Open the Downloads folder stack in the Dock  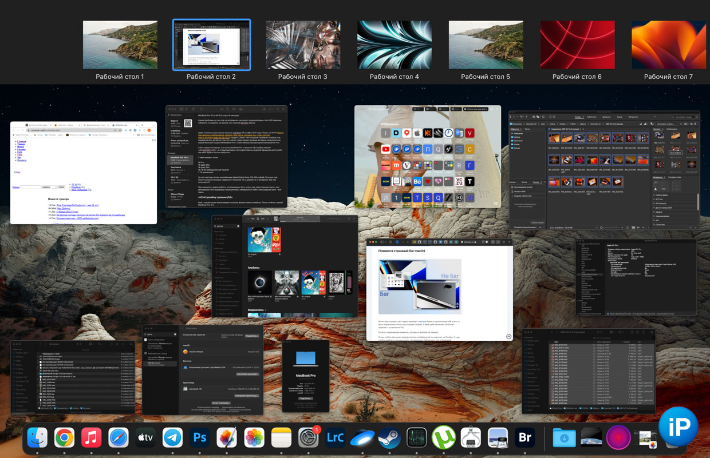point(564,438)
